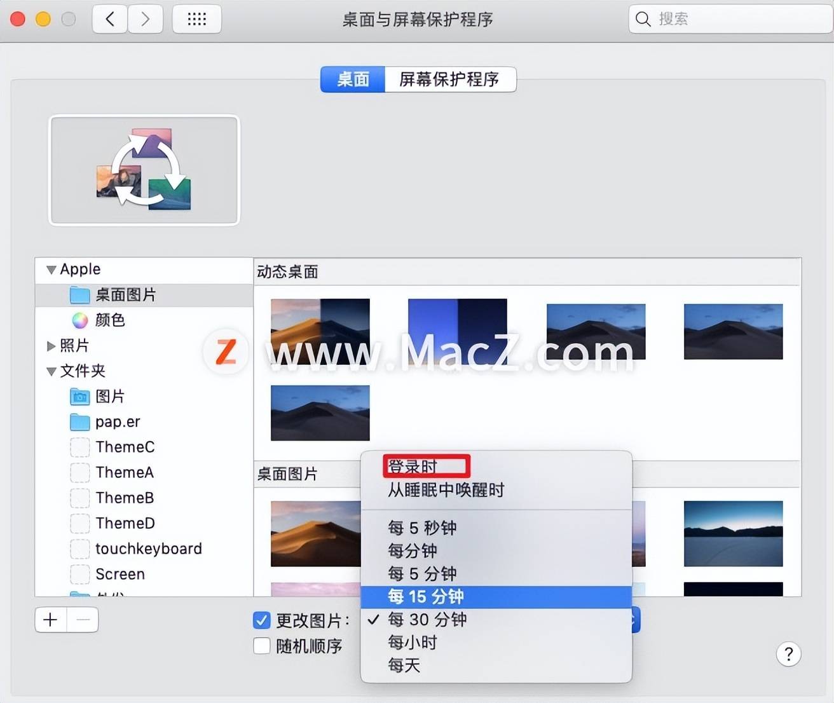
Task: Open Show All preferences grid icon
Action: click(x=196, y=19)
